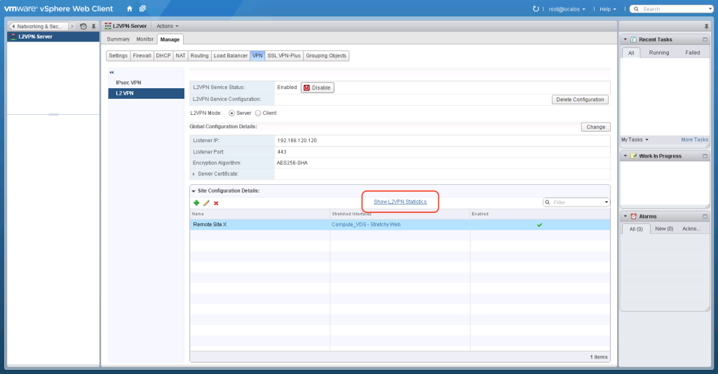The width and height of the screenshot is (718, 374).
Task: Maximize the Alarms panel
Action: coord(705,216)
